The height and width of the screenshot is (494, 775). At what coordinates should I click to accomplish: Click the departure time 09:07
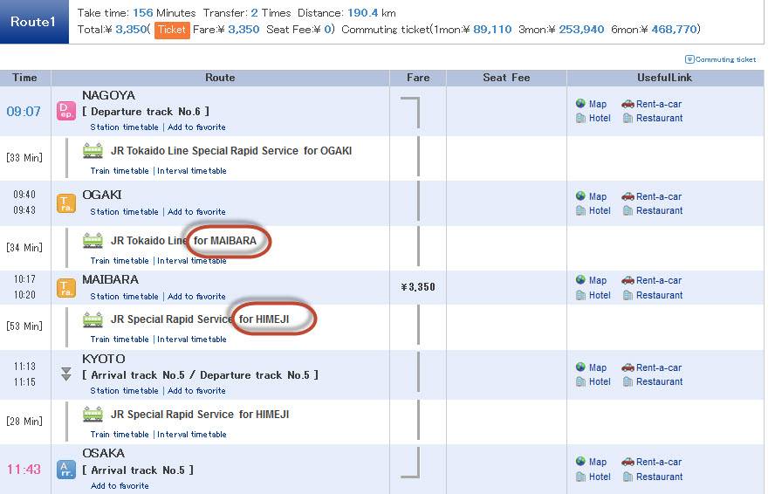click(24, 111)
